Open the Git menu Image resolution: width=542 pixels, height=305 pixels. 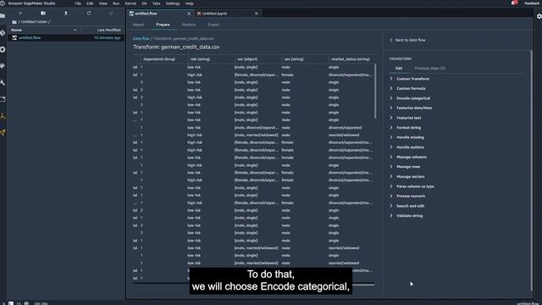click(144, 3)
